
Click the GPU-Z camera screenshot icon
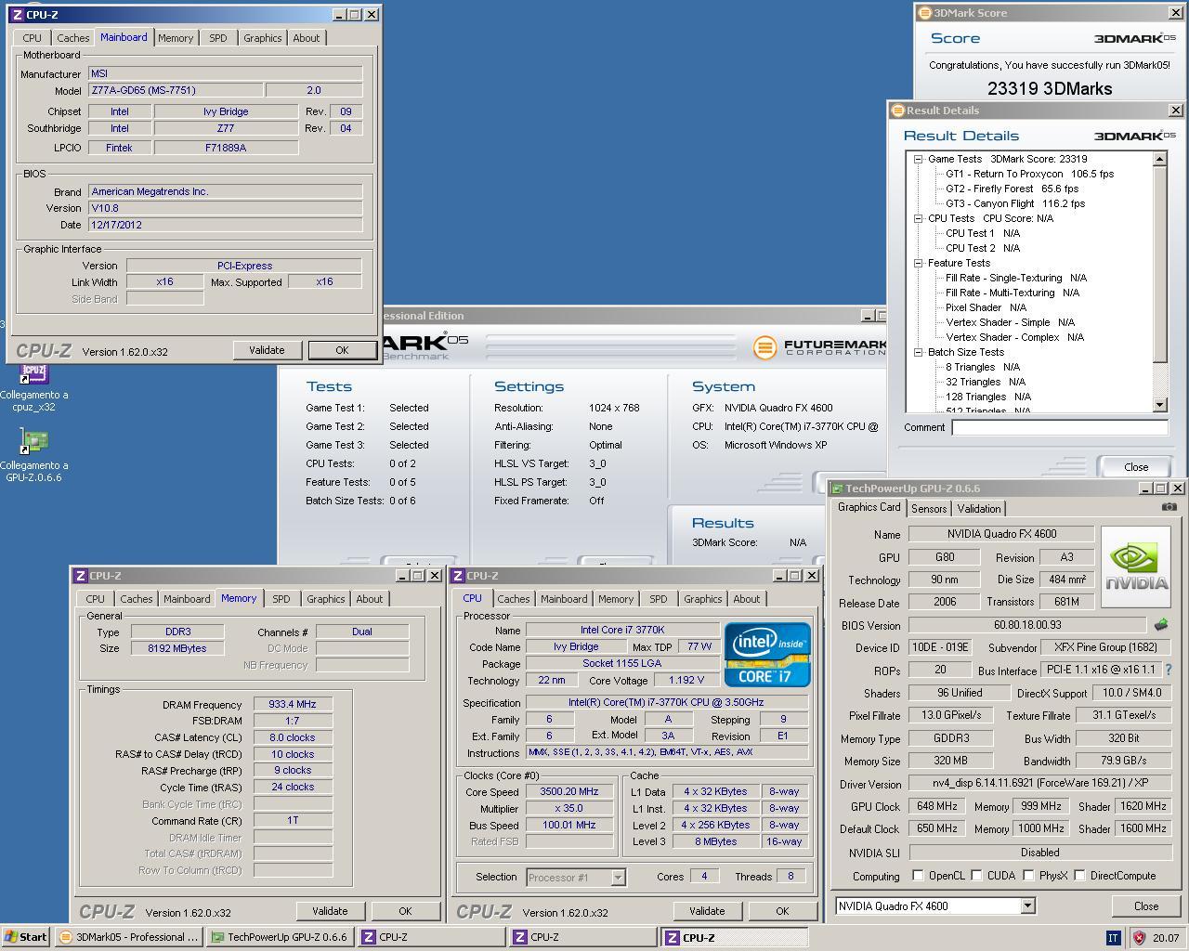1169,507
